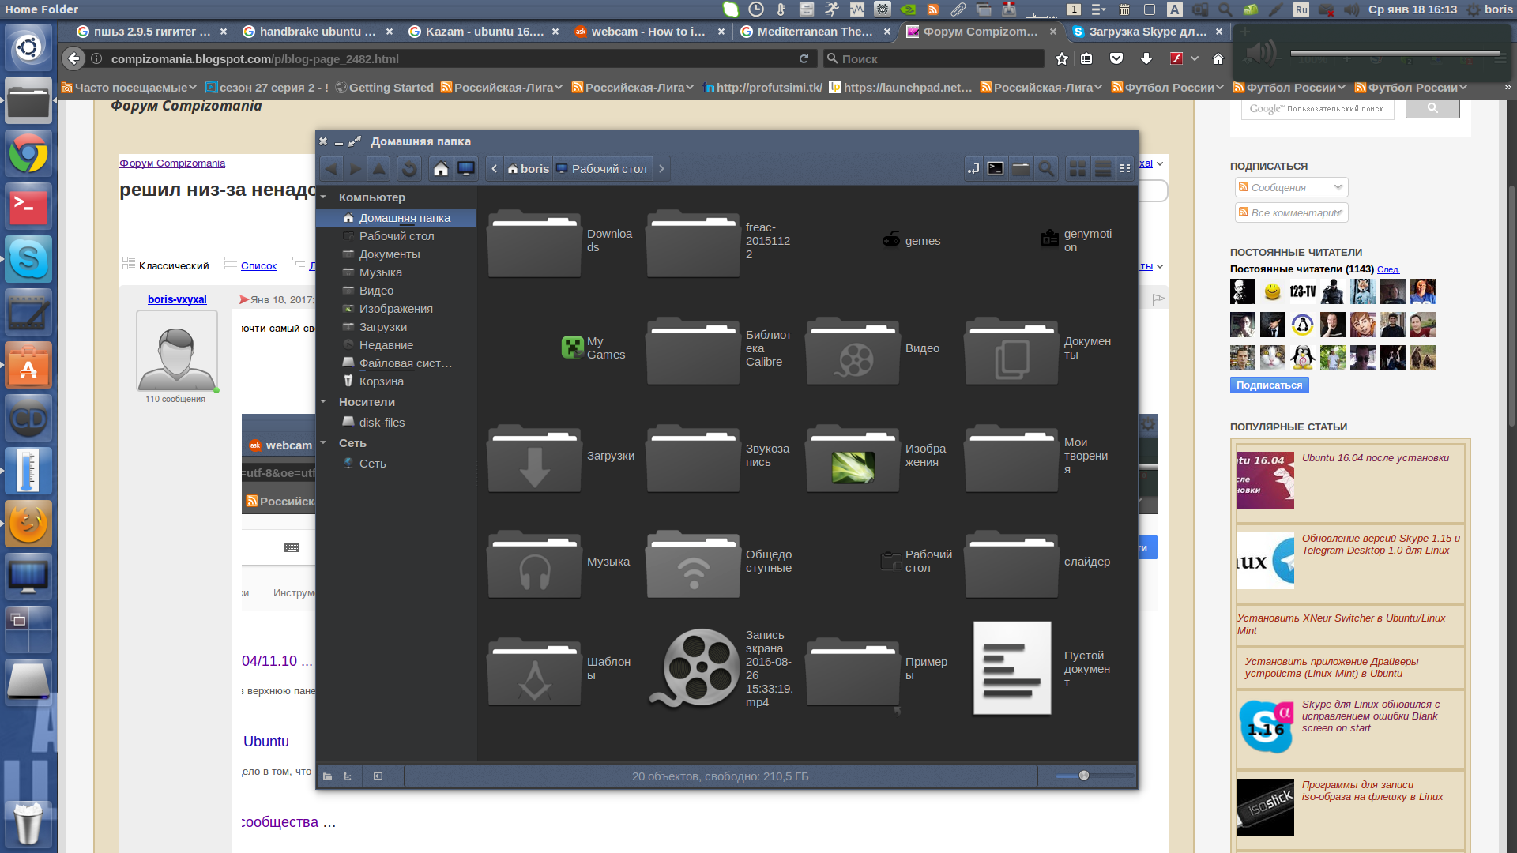Open terminal from file manager toolbar
The image size is (1517, 853).
point(996,169)
